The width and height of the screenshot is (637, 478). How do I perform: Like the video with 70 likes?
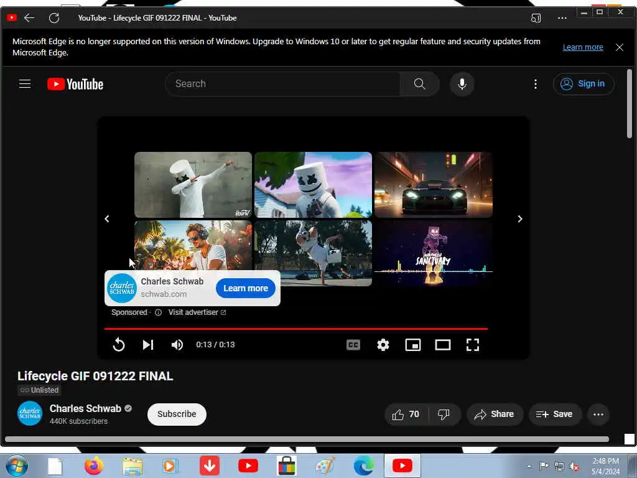(406, 414)
